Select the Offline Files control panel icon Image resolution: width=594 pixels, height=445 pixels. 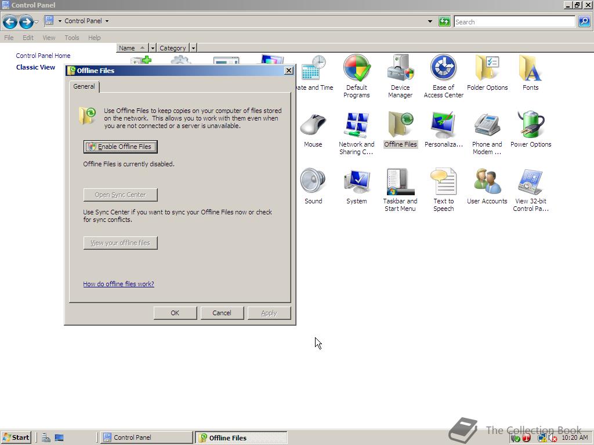(400, 129)
